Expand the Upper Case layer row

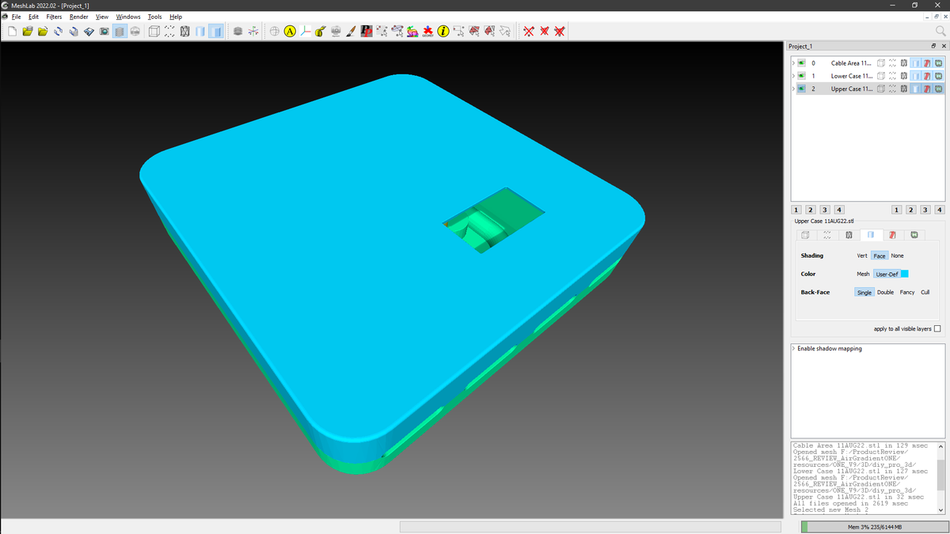coord(793,89)
